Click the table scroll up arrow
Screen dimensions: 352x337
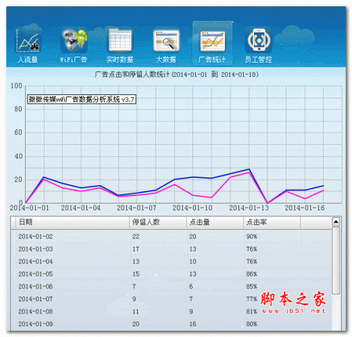(x=336, y=222)
